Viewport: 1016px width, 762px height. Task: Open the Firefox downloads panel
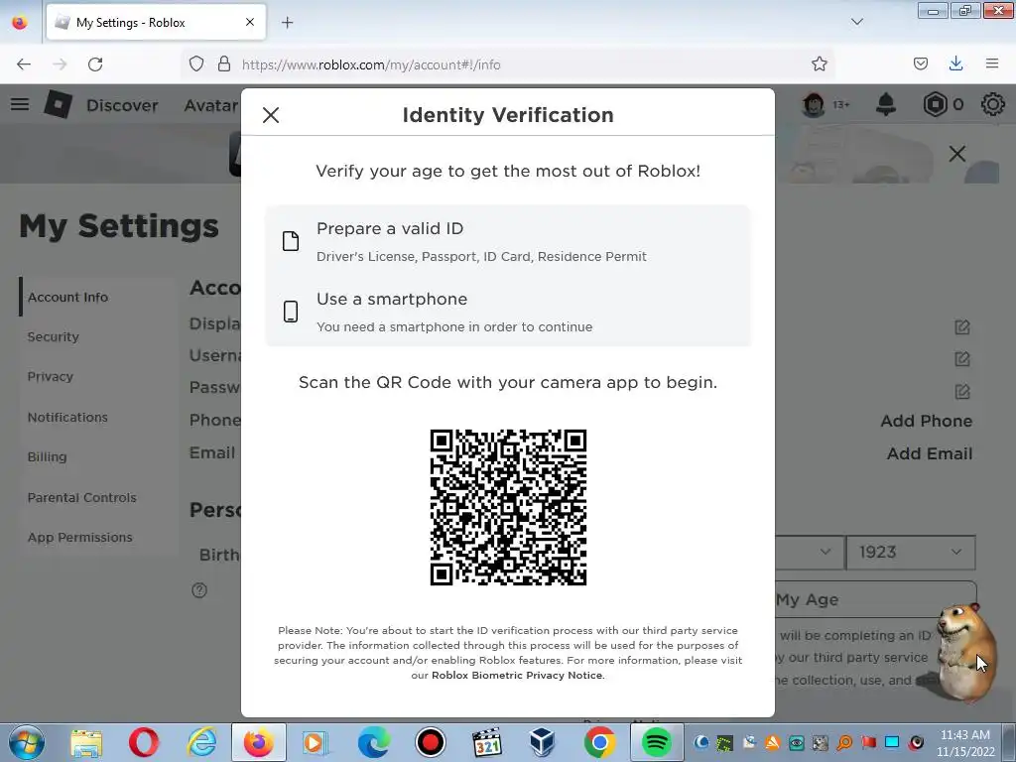coord(955,64)
